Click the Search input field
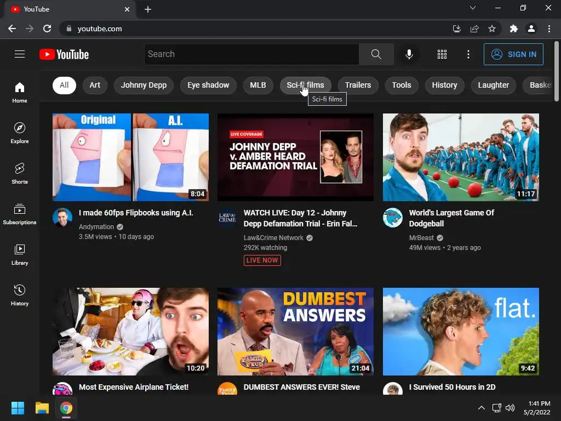Screen dimensions: 561x421 point(251,54)
